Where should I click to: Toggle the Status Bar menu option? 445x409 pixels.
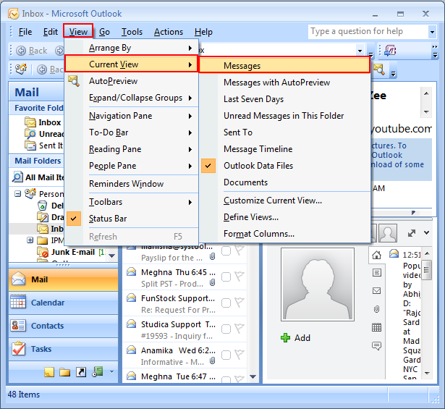coord(132,219)
